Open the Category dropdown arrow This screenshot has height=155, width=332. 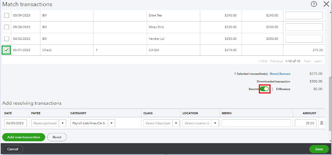tap(111, 123)
